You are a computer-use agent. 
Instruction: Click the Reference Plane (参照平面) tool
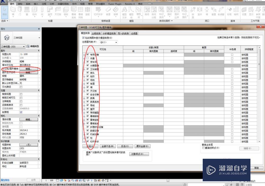click(x=258, y=12)
